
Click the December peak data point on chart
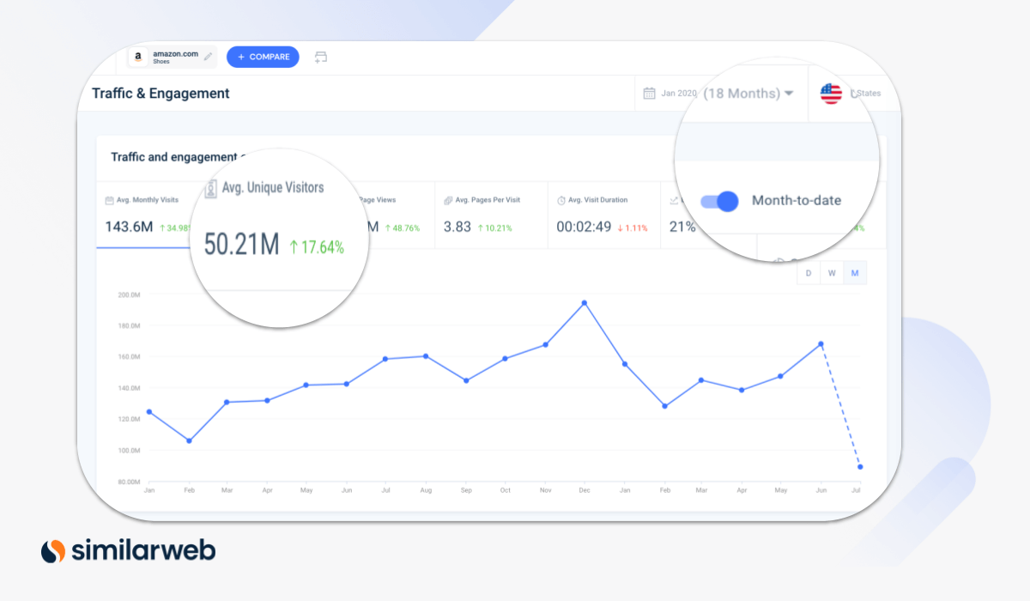pyautogui.click(x=585, y=303)
